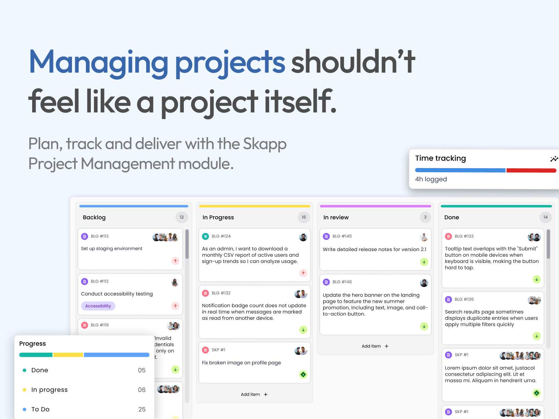Open the Set up staging environment card

pyautogui.click(x=130, y=249)
